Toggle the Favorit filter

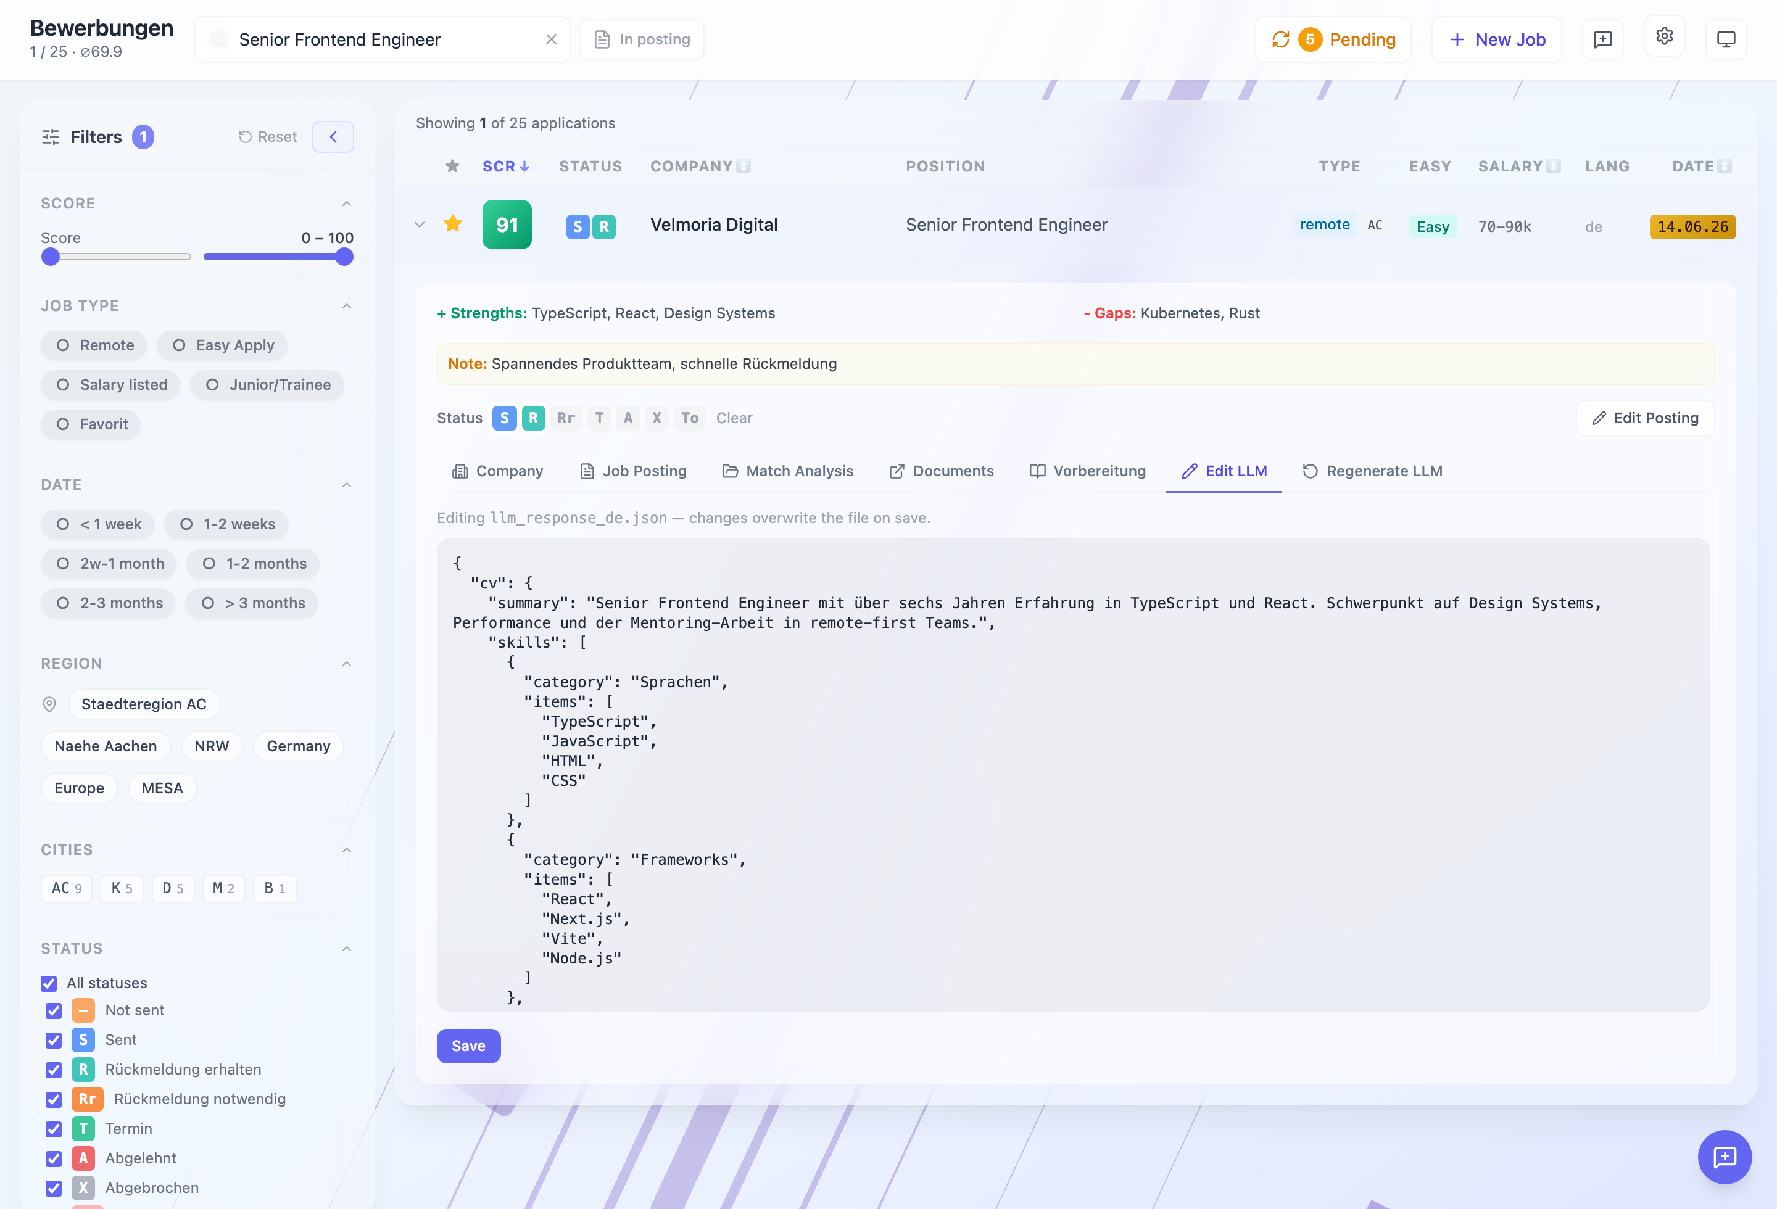(91, 424)
